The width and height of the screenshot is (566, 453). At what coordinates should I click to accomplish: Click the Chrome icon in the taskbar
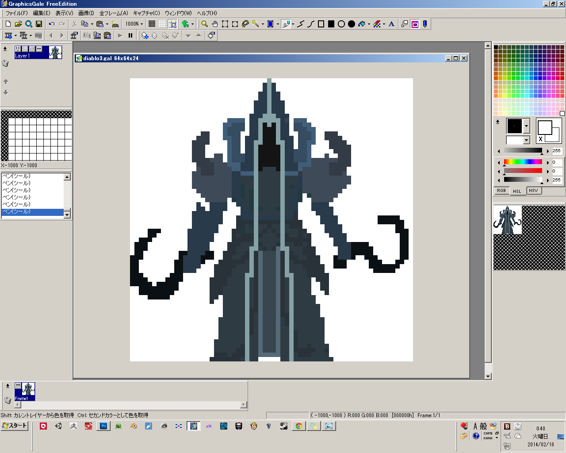299,426
